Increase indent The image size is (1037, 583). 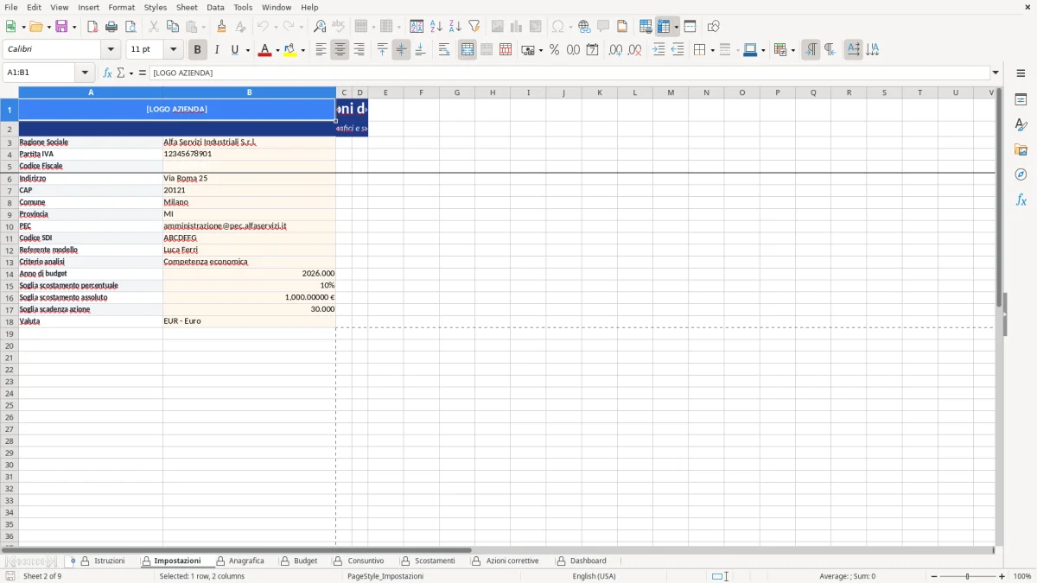(x=658, y=50)
